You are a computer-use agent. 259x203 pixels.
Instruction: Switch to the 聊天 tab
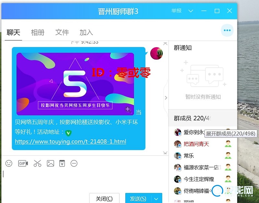pos(13,32)
